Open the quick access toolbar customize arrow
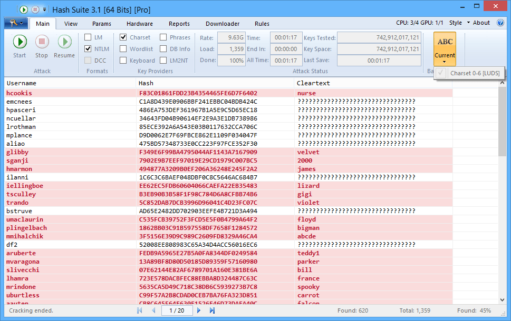Screen dimensions: 511x321 pos(44,10)
